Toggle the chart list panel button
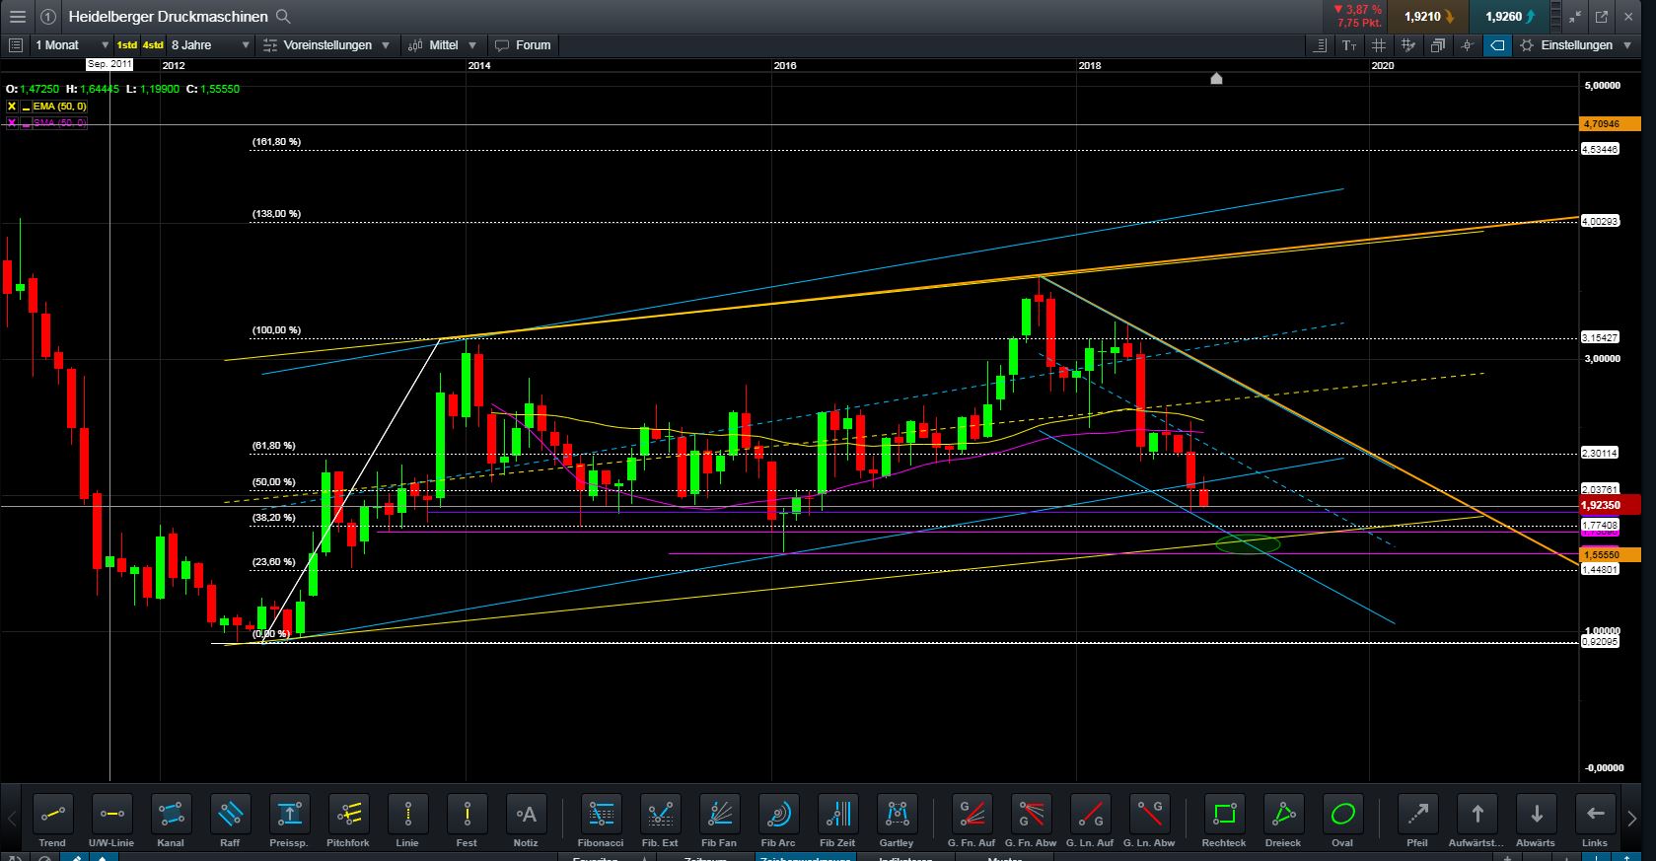Image resolution: width=1656 pixels, height=861 pixels. tap(15, 45)
